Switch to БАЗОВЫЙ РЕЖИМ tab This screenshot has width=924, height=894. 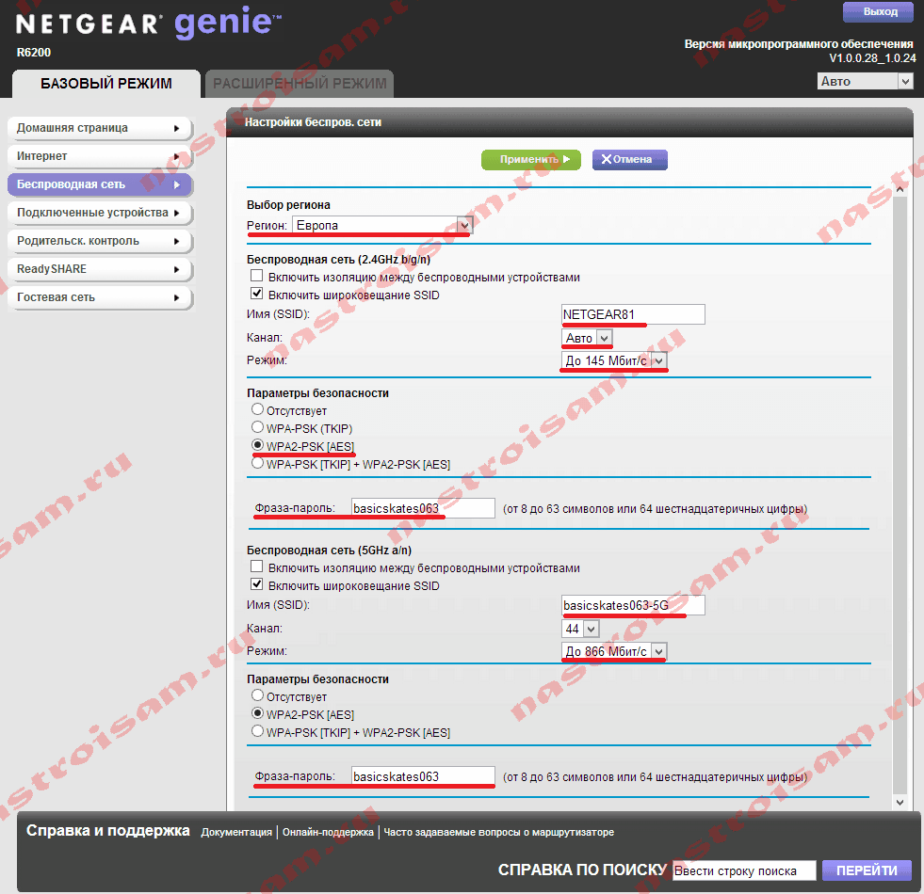point(106,84)
